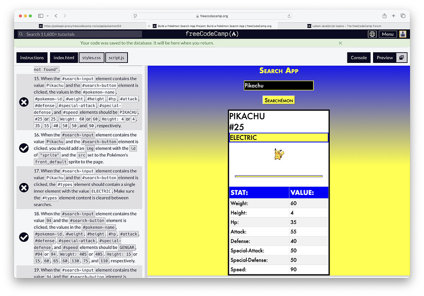Click the back navigation arrow in Safari
Image resolution: width=424 pixels, height=296 pixels.
tap(55, 15)
